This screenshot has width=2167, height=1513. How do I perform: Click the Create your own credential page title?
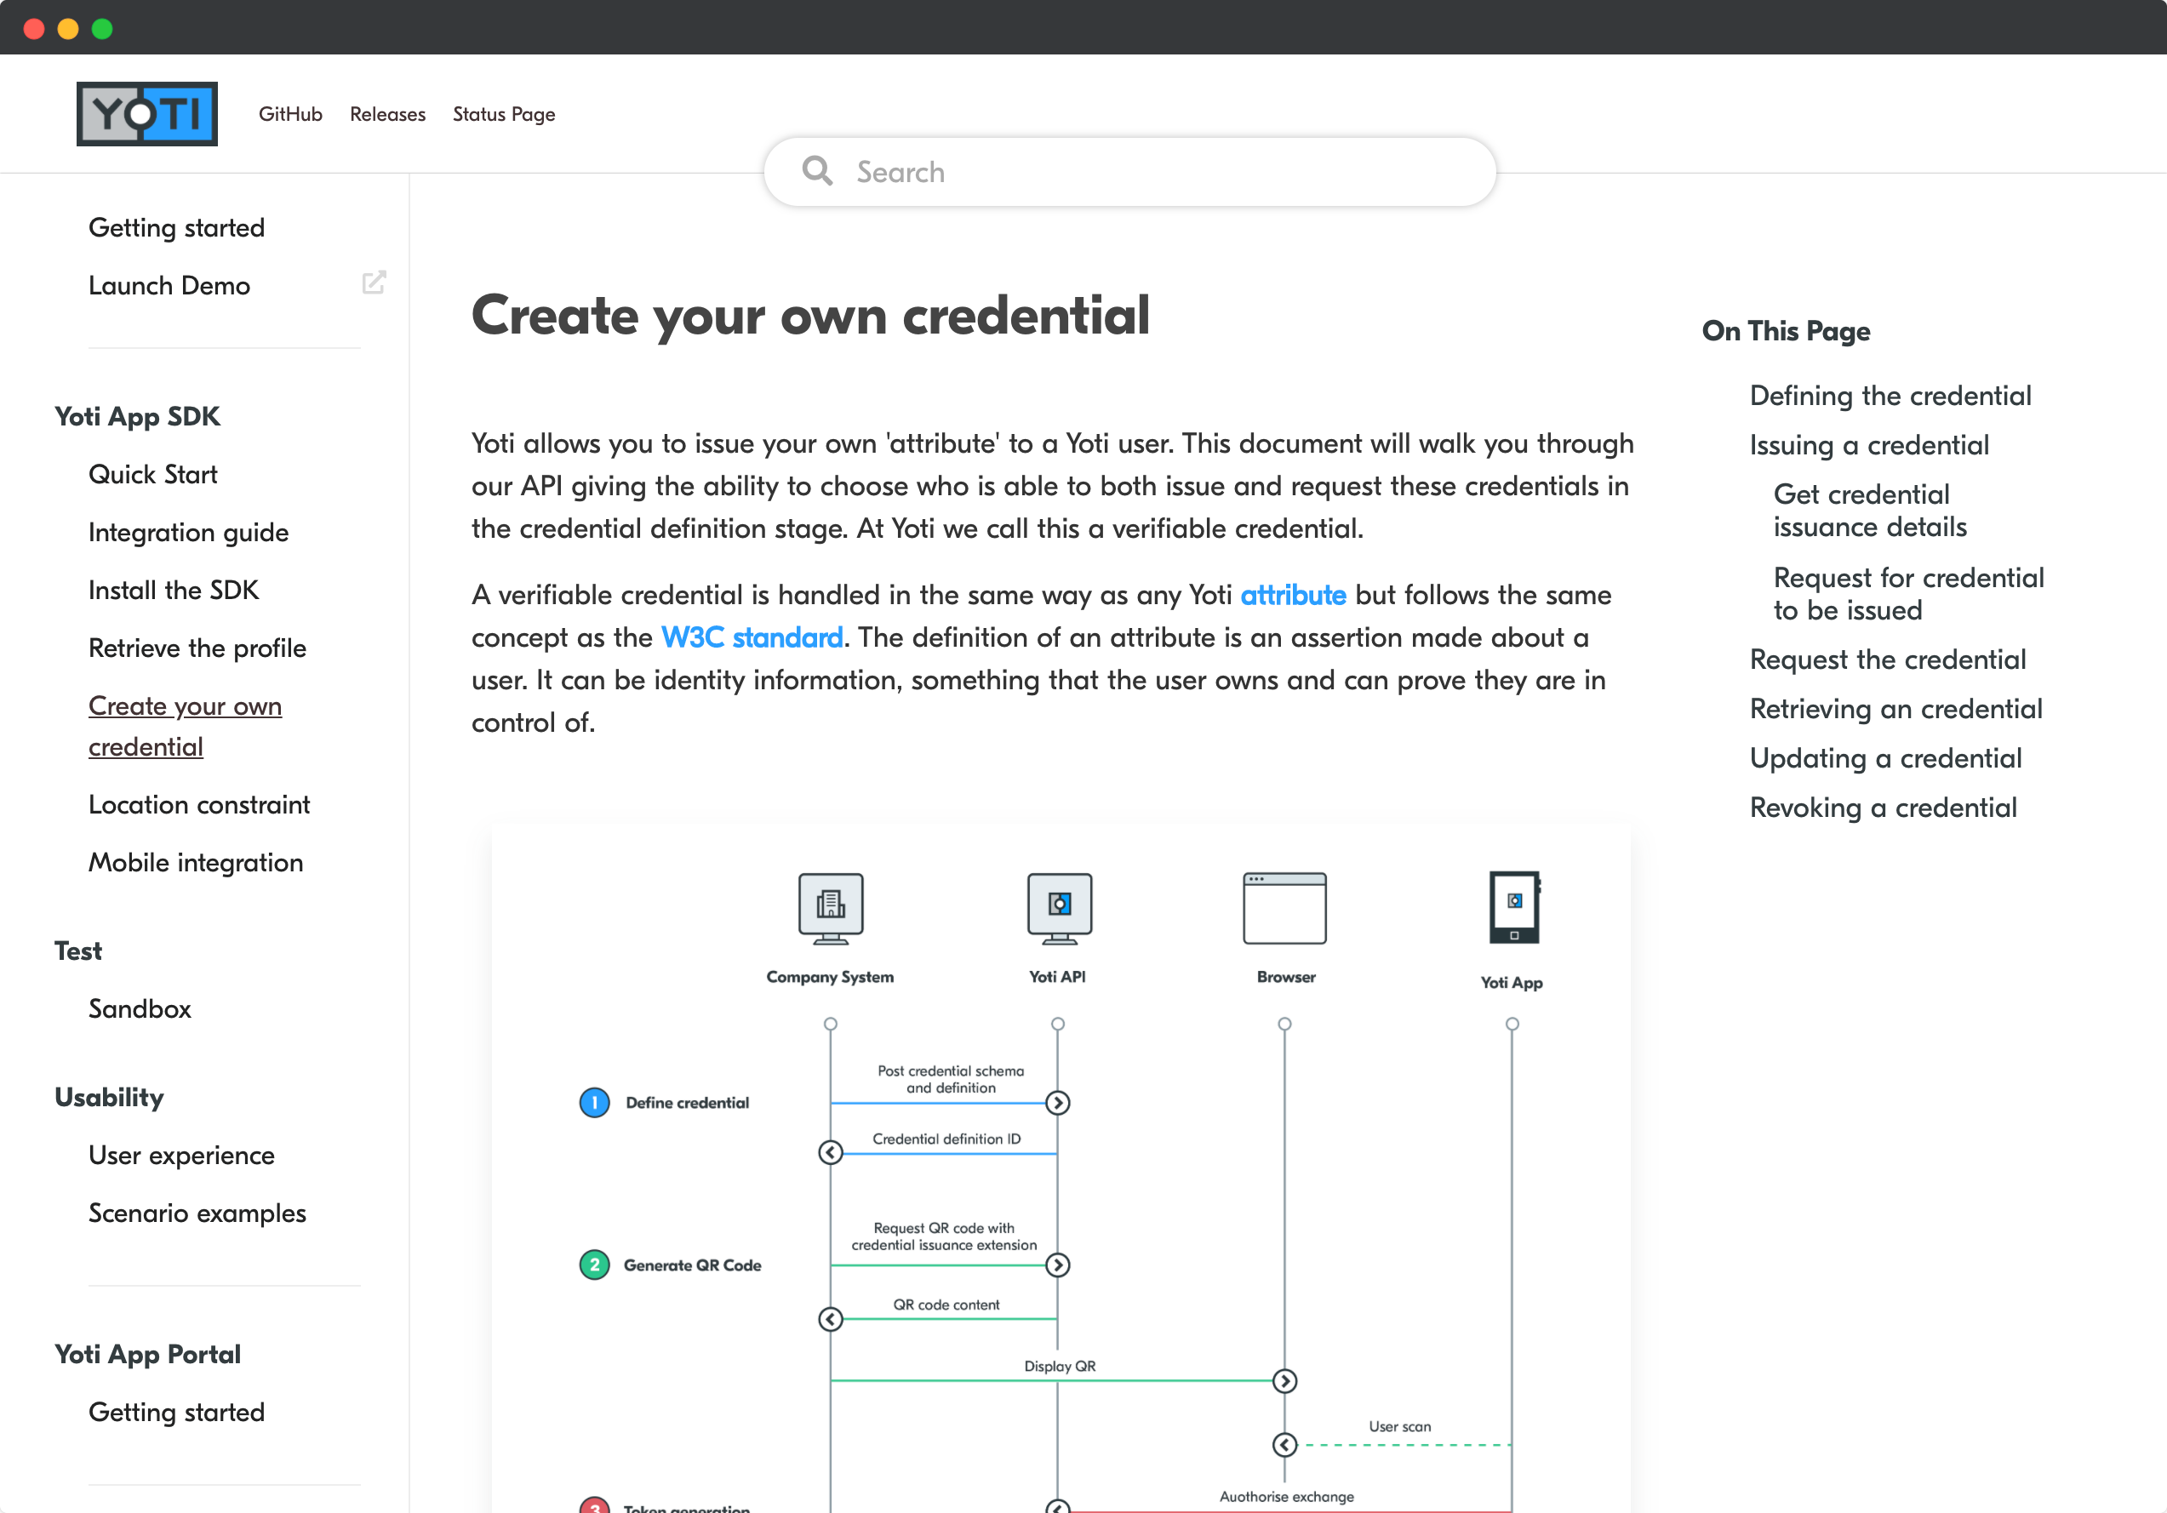tap(811, 315)
